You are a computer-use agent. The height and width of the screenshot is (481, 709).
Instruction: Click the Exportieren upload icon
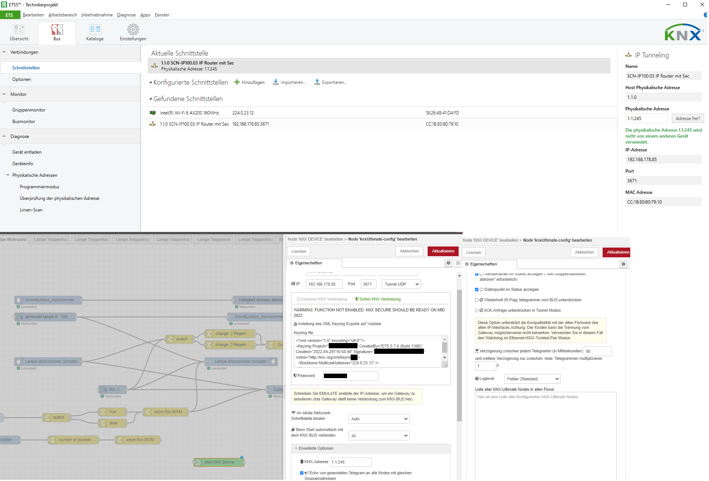(x=317, y=82)
